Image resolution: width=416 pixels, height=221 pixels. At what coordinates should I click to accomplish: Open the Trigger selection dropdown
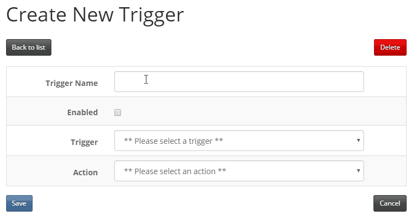pyautogui.click(x=239, y=141)
